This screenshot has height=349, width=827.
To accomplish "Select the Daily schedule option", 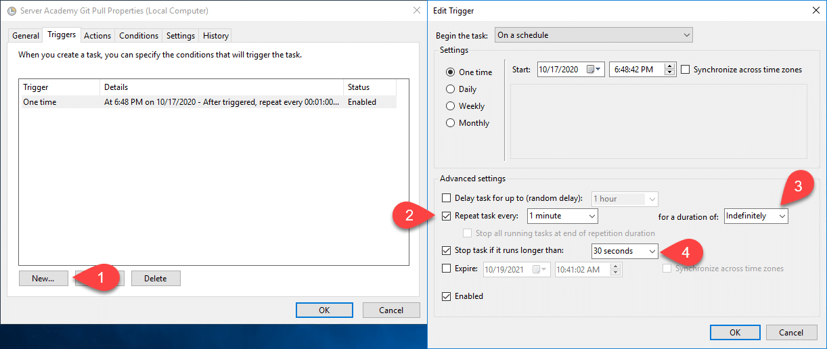I will pyautogui.click(x=451, y=89).
